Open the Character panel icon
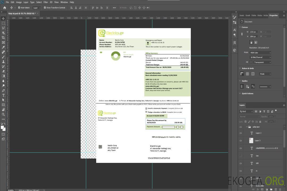Viewport: 287px width, 191px height. 235,30
